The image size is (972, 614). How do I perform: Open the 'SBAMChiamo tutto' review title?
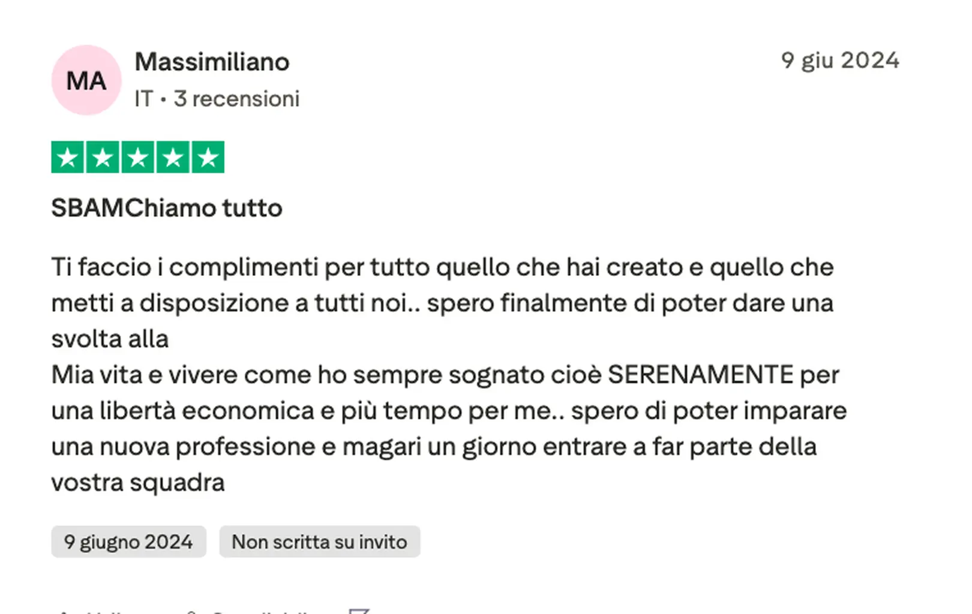[166, 208]
